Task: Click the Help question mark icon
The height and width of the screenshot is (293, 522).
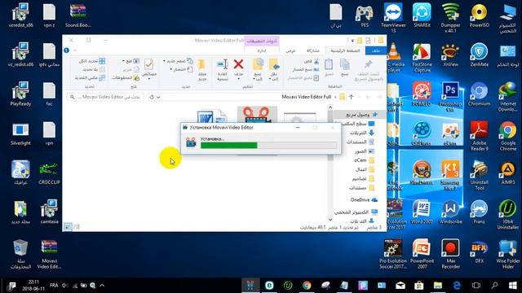Action: (x=67, y=50)
